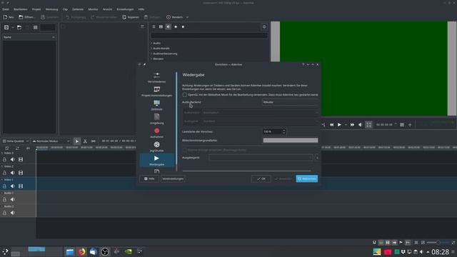The width and height of the screenshot is (457, 257).
Task: Fast forward in the project monitor
Action: point(352,125)
